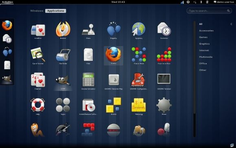
Task: Click the search magnifier icon
Action: tap(228, 11)
